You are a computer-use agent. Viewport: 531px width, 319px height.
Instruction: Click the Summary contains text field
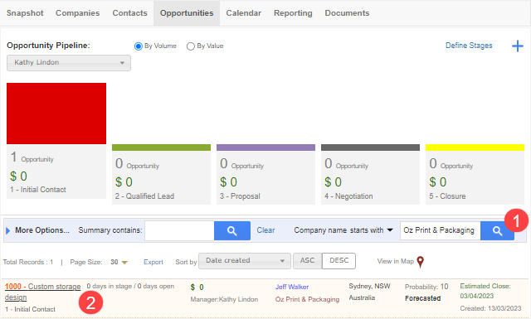(x=179, y=230)
